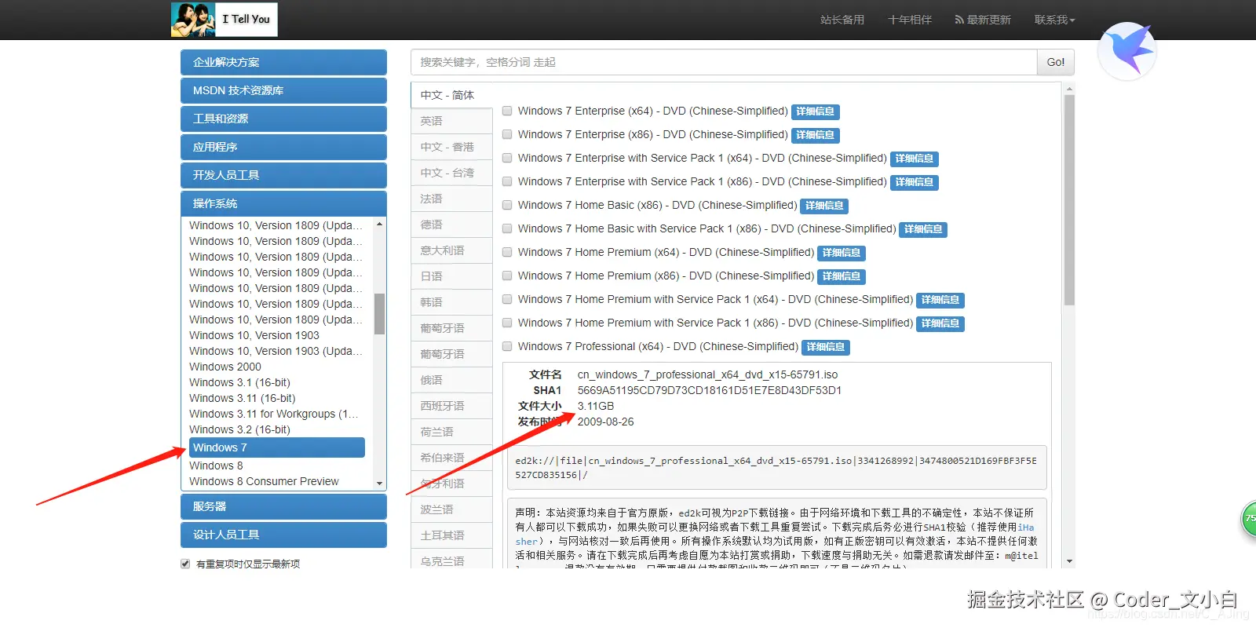Expand the 工具和资源 panel
The image size is (1256, 628).
[283, 119]
